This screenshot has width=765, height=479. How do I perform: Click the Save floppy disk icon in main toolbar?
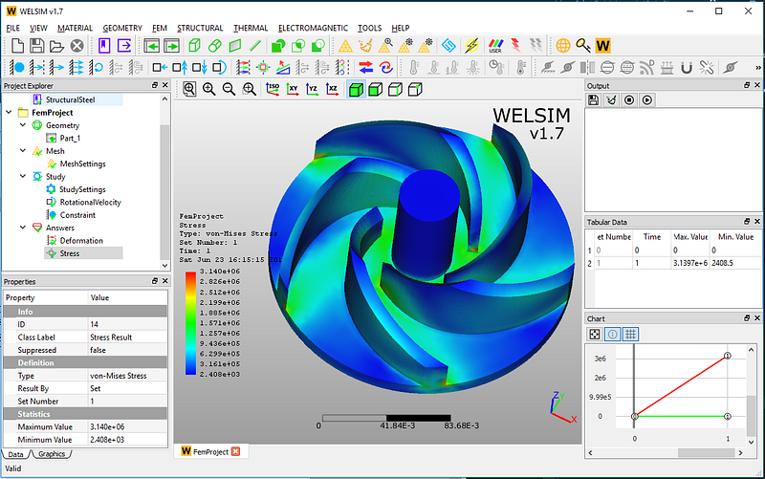click(x=37, y=46)
